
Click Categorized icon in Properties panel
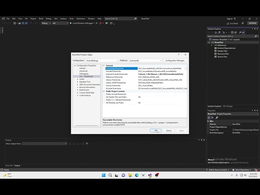point(209,118)
